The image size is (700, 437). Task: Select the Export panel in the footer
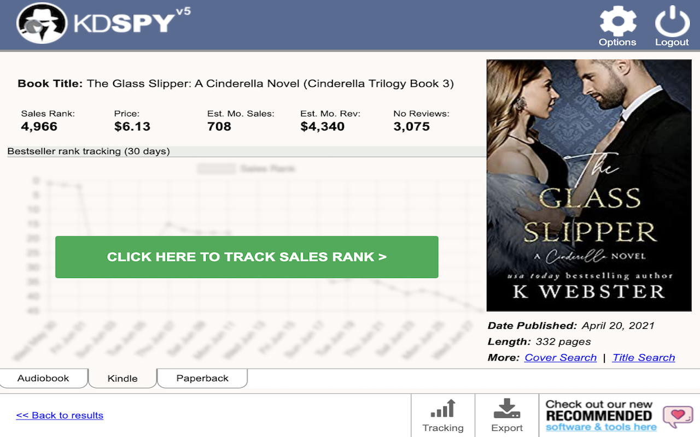(x=506, y=415)
